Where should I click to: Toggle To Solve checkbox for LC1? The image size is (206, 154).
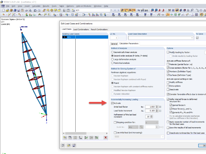click(x=197, y=38)
